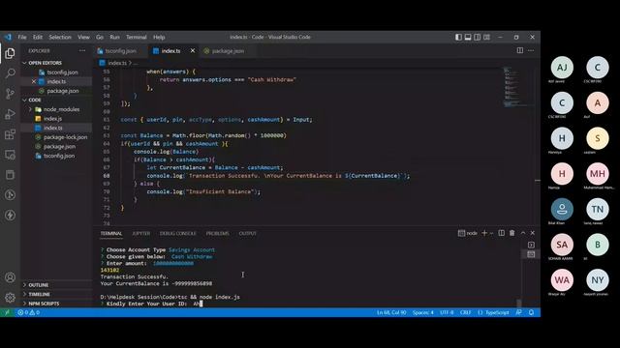
Task: Open the Extensions view
Action: 10,134
